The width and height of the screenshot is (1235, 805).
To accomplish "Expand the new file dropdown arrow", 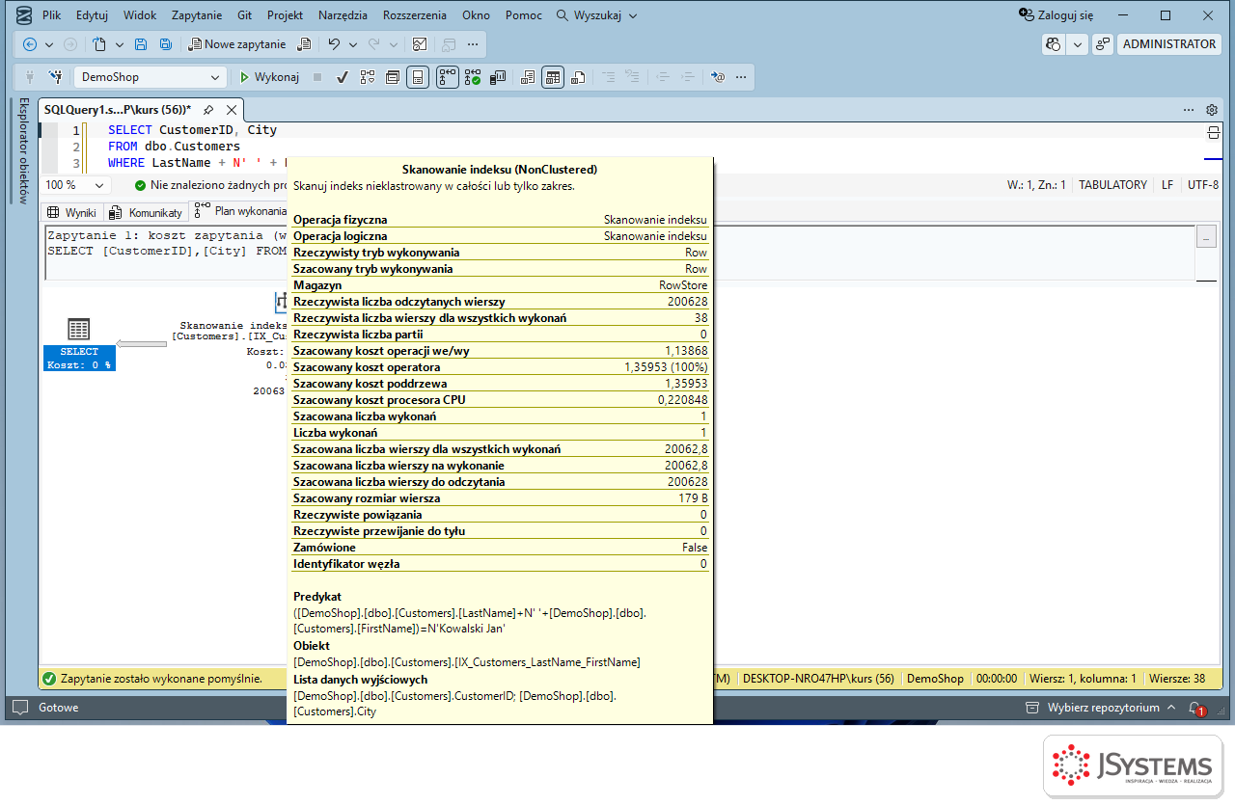I will tap(119, 44).
